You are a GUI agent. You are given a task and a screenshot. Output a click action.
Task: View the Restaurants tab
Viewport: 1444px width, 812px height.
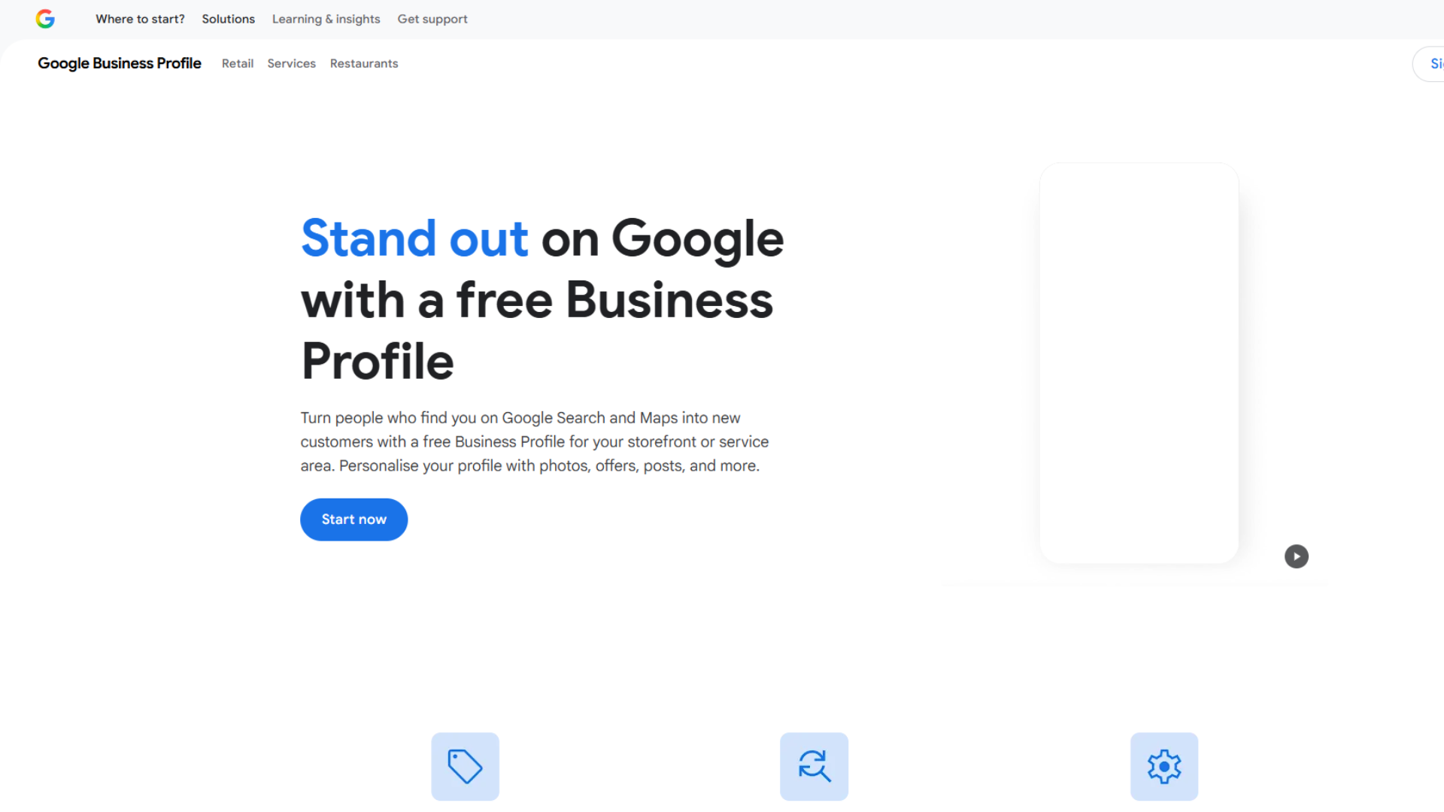[x=364, y=63]
